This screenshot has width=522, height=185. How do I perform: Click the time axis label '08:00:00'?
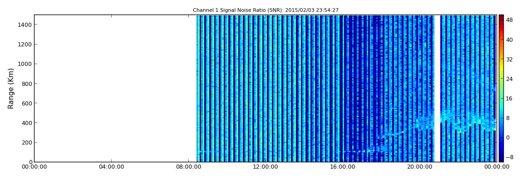point(188,167)
